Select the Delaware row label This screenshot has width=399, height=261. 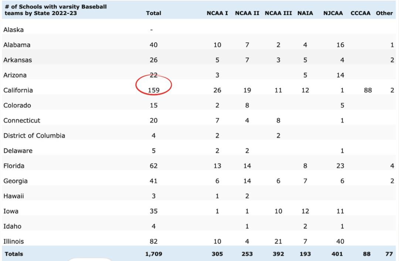point(18,151)
